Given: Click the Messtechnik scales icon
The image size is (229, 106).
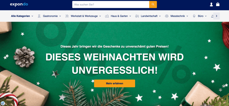Looking at the screenshot, I should (x=167, y=16).
